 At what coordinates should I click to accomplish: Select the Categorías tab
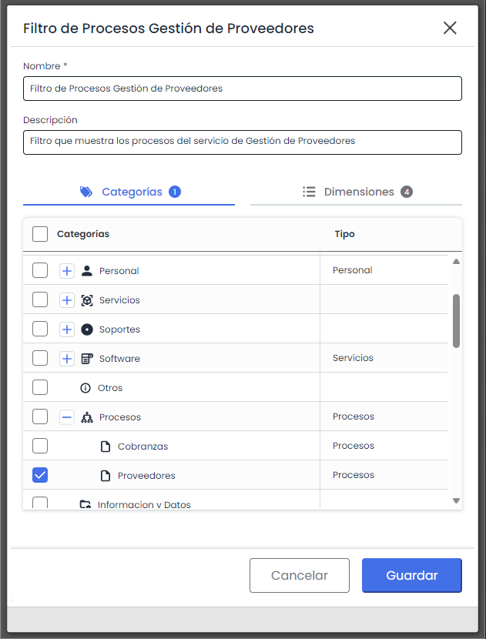(129, 192)
